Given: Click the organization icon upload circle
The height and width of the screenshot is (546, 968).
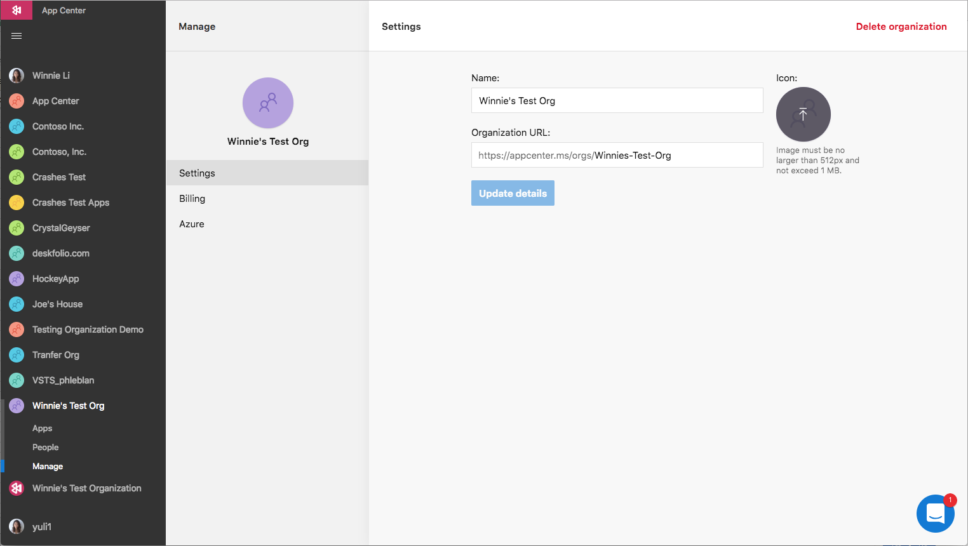Looking at the screenshot, I should coord(803,114).
